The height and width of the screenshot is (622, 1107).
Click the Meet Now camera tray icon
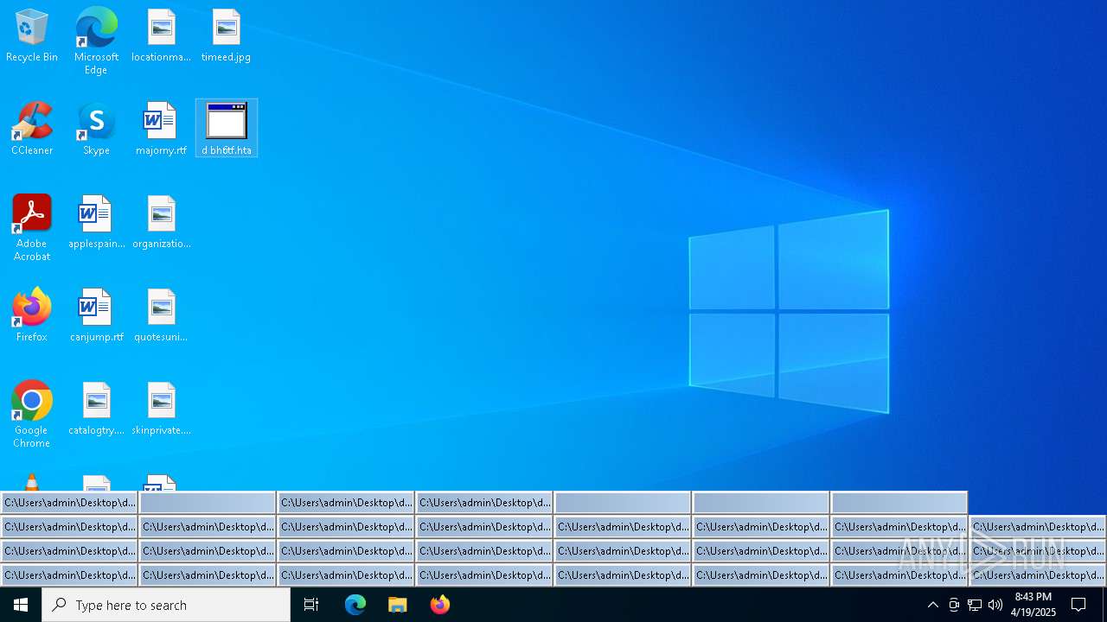954,605
